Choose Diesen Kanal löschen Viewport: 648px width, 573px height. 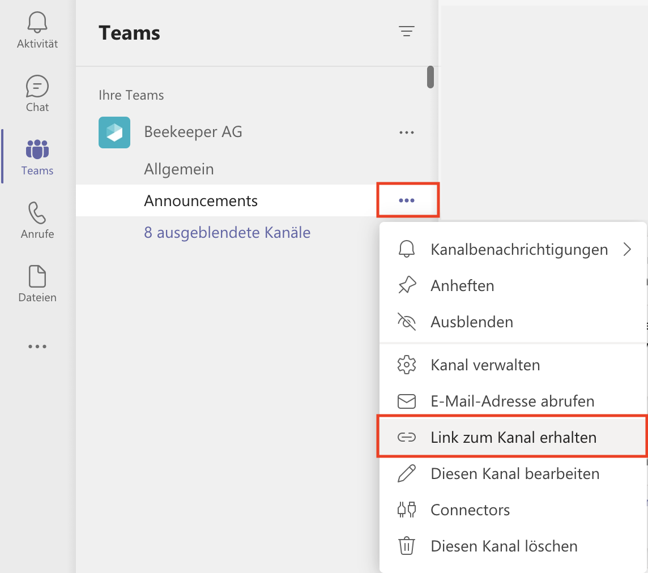coord(513,546)
